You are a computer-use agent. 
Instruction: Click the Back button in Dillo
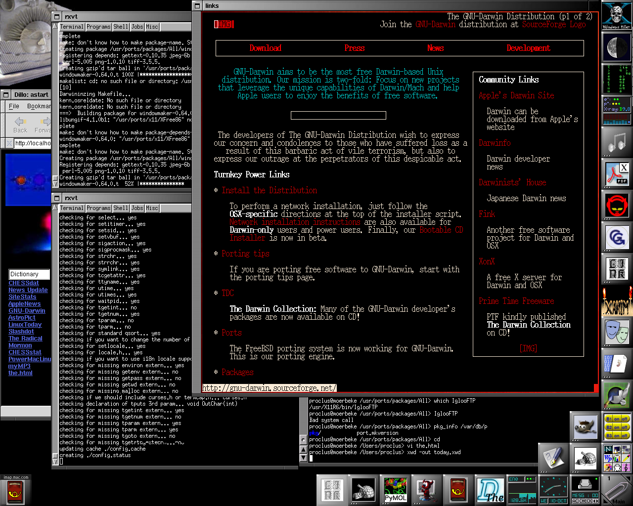tap(20, 125)
